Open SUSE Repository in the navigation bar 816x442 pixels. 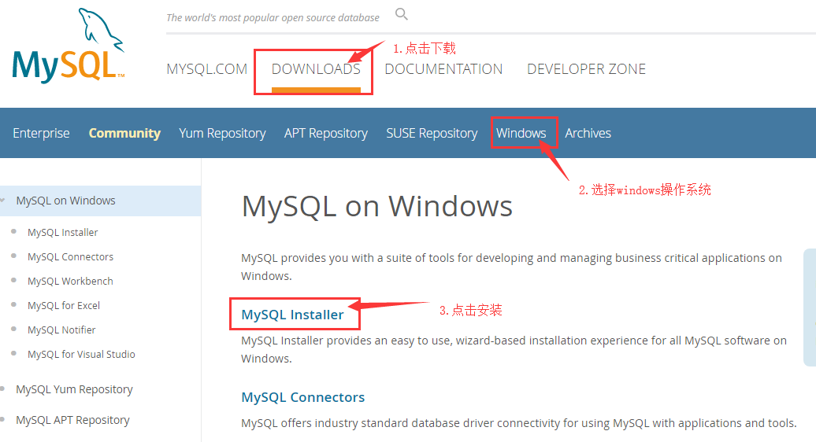(432, 134)
